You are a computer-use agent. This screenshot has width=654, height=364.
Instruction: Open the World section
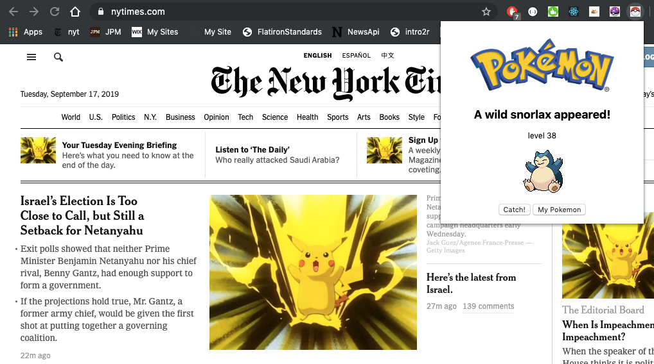pos(71,117)
